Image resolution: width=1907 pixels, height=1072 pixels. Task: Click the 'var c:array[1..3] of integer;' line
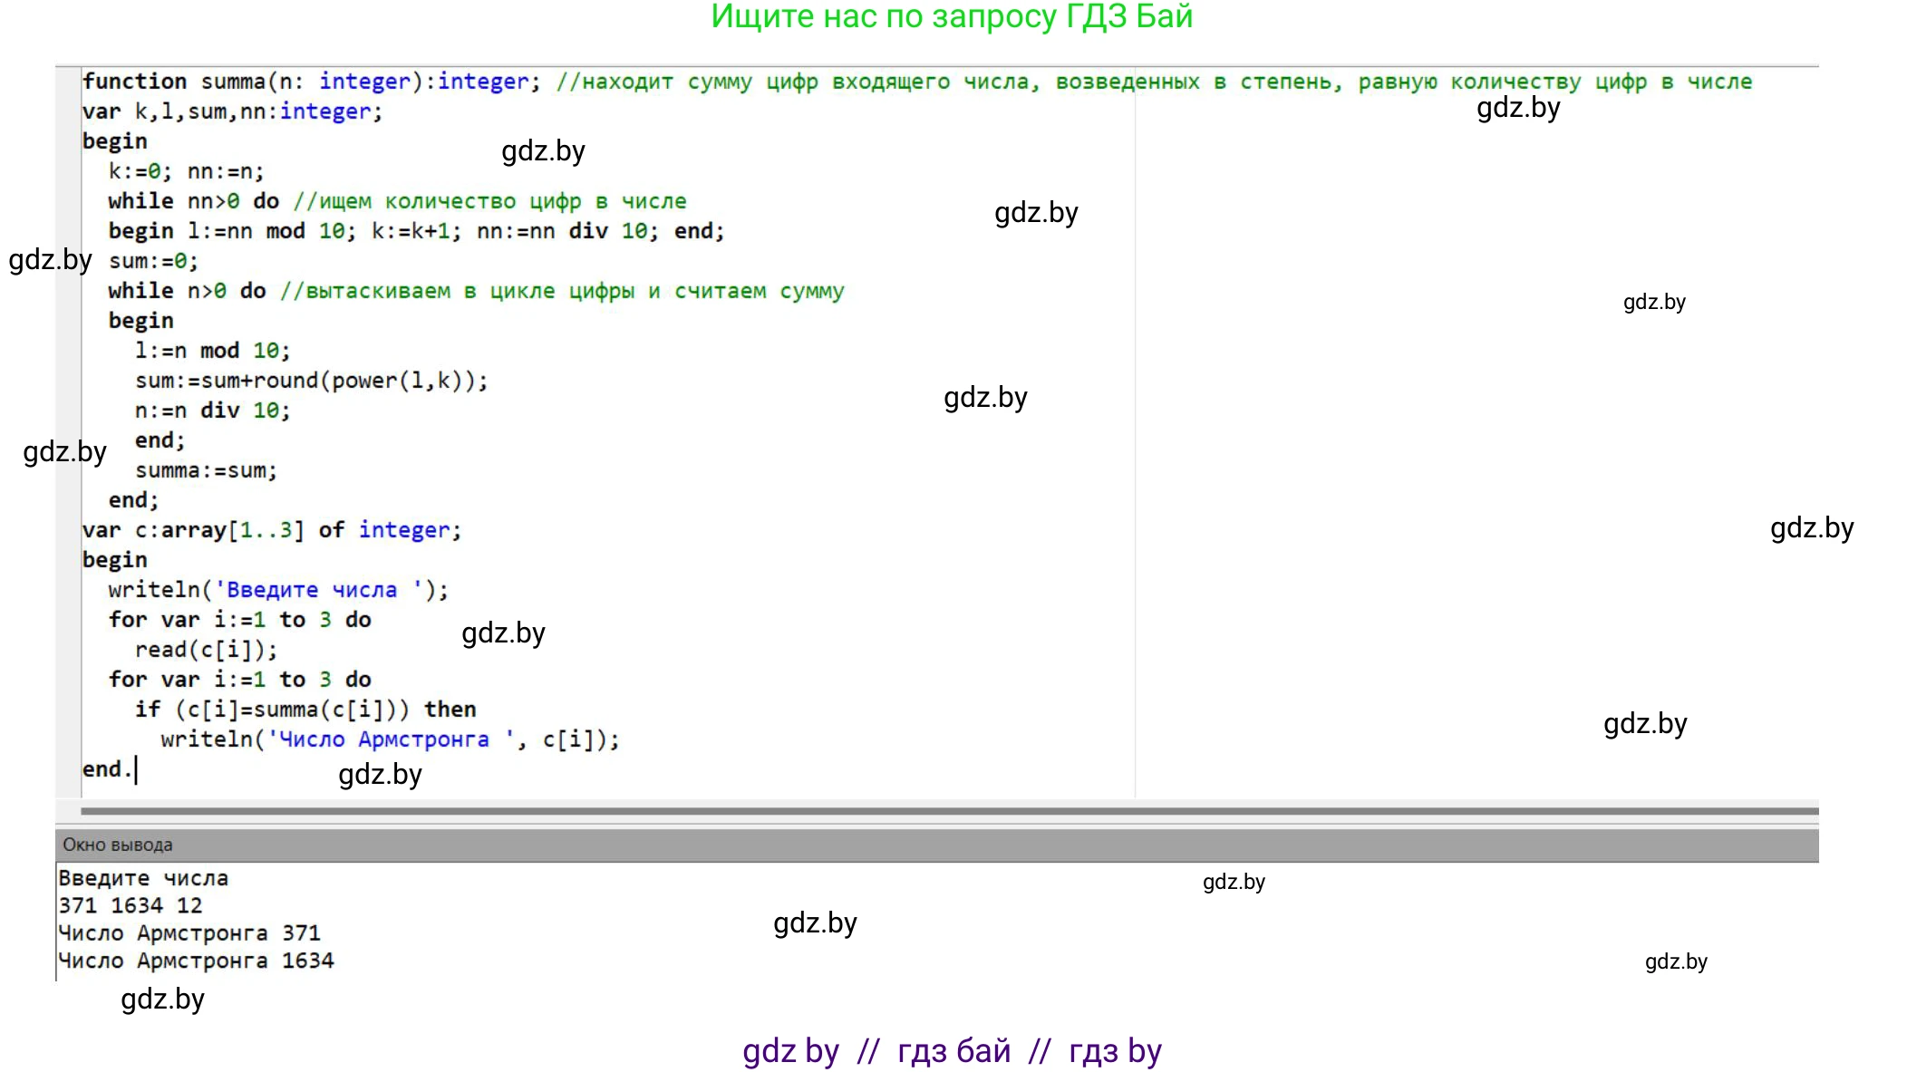pos(271,530)
